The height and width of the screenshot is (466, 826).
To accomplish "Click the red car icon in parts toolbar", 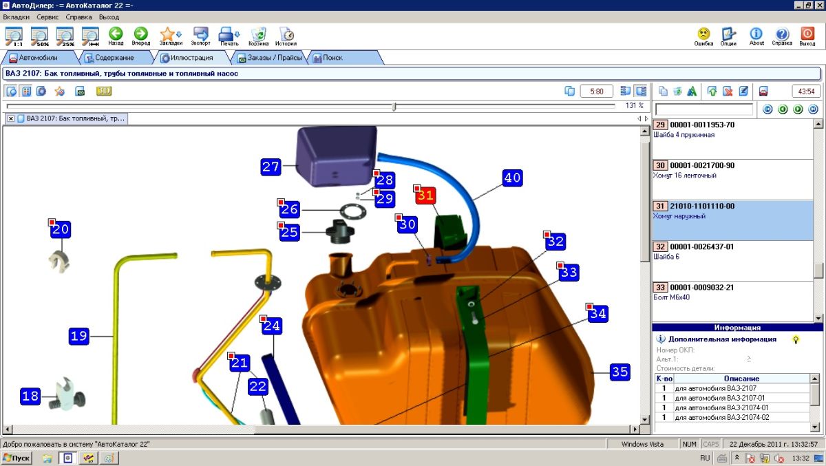I will [x=763, y=91].
